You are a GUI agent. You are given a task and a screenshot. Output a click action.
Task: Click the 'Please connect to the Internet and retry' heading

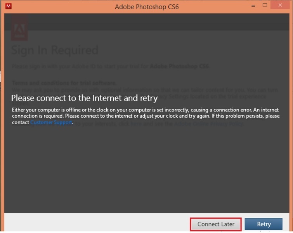coord(84,97)
